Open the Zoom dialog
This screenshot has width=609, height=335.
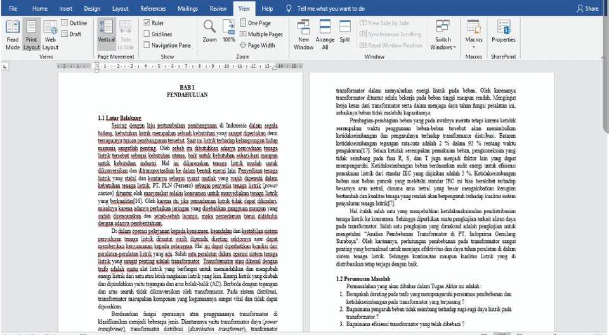[x=210, y=31]
